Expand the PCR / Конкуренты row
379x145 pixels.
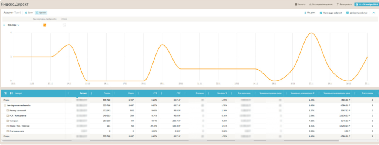click(7, 115)
